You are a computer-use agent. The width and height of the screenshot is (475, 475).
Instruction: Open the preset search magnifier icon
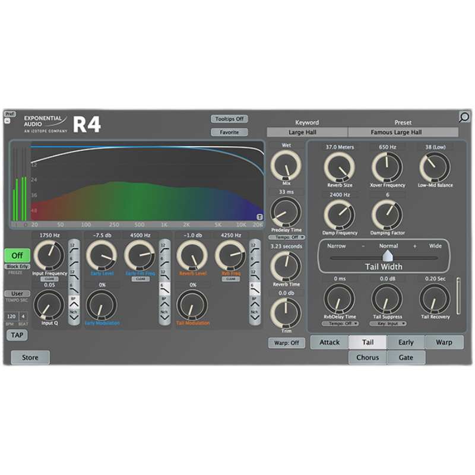click(464, 117)
